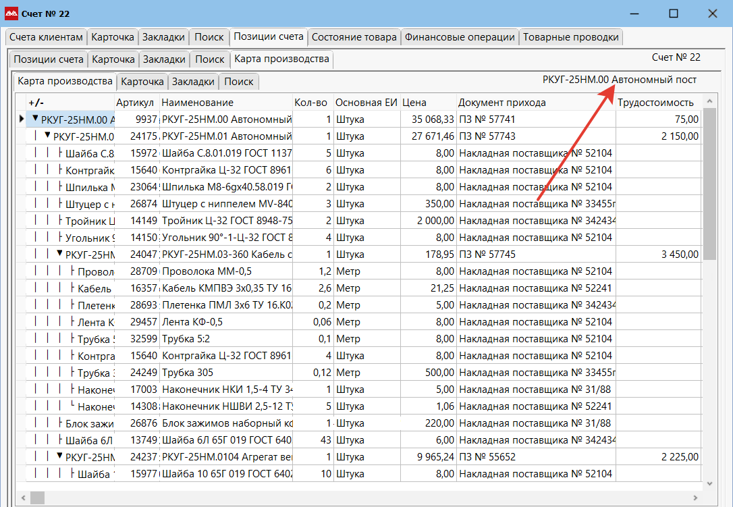Click the application icon in the title bar

[11, 14]
